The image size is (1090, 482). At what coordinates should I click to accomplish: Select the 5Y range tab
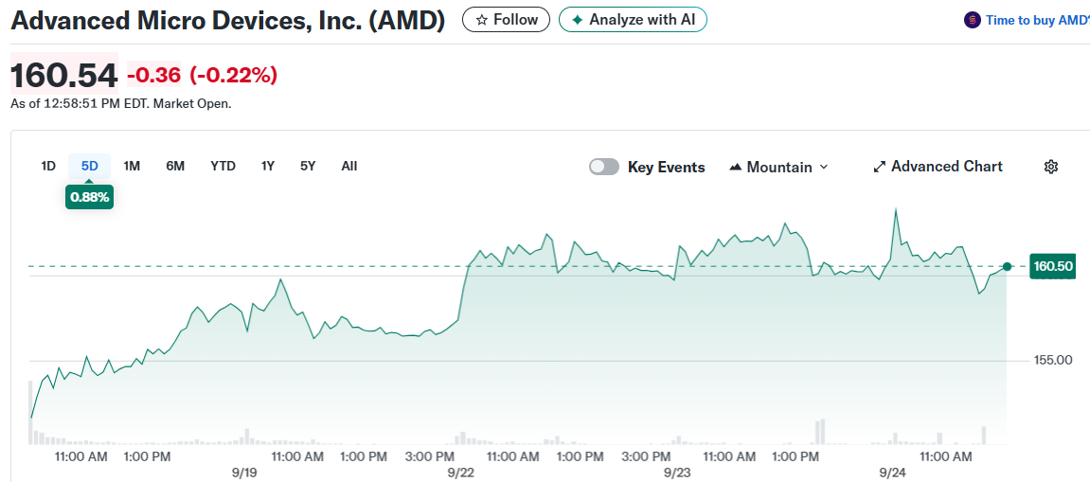308,166
